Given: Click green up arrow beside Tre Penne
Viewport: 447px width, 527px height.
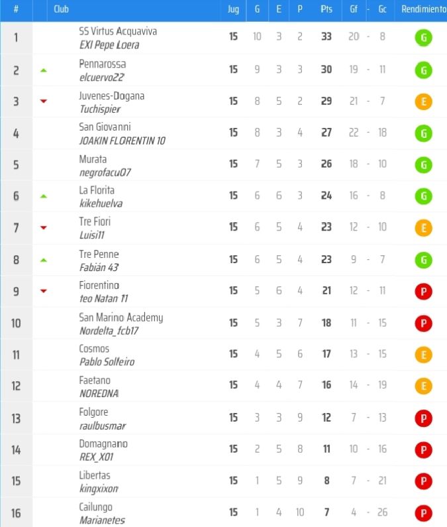Looking at the screenshot, I should coord(43,260).
